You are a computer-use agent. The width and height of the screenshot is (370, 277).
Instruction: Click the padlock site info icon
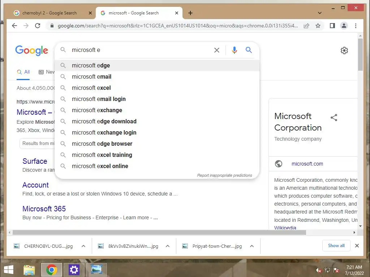(x=52, y=26)
